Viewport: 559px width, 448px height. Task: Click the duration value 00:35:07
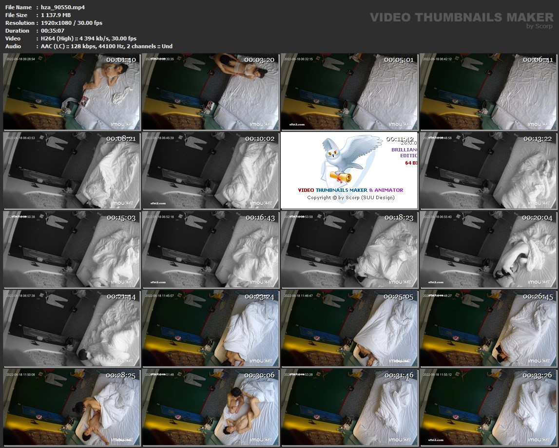coord(53,31)
